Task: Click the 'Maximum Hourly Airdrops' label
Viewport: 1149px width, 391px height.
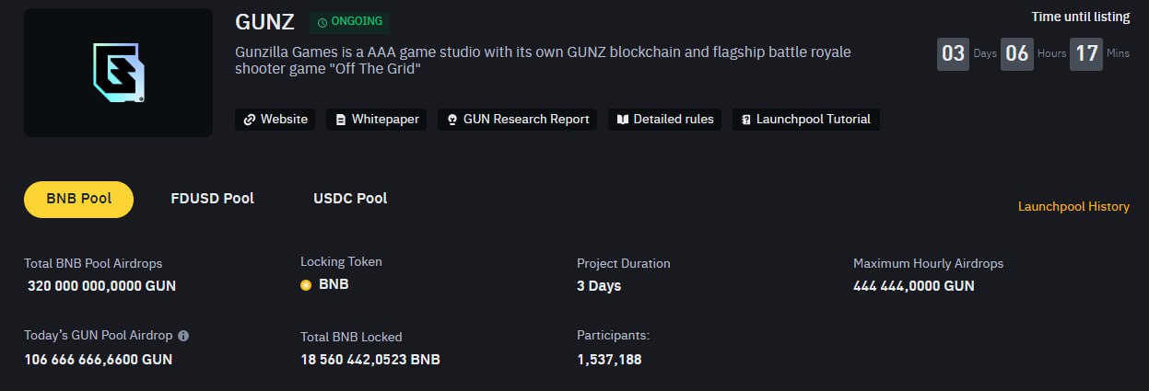Action: click(928, 263)
